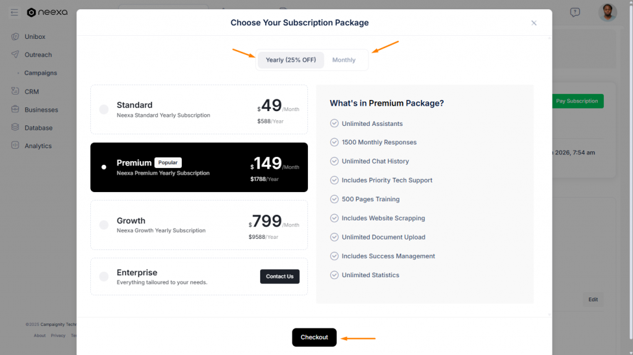Open the Database stack icon
Viewport: 633px width, 355px height.
(15, 128)
